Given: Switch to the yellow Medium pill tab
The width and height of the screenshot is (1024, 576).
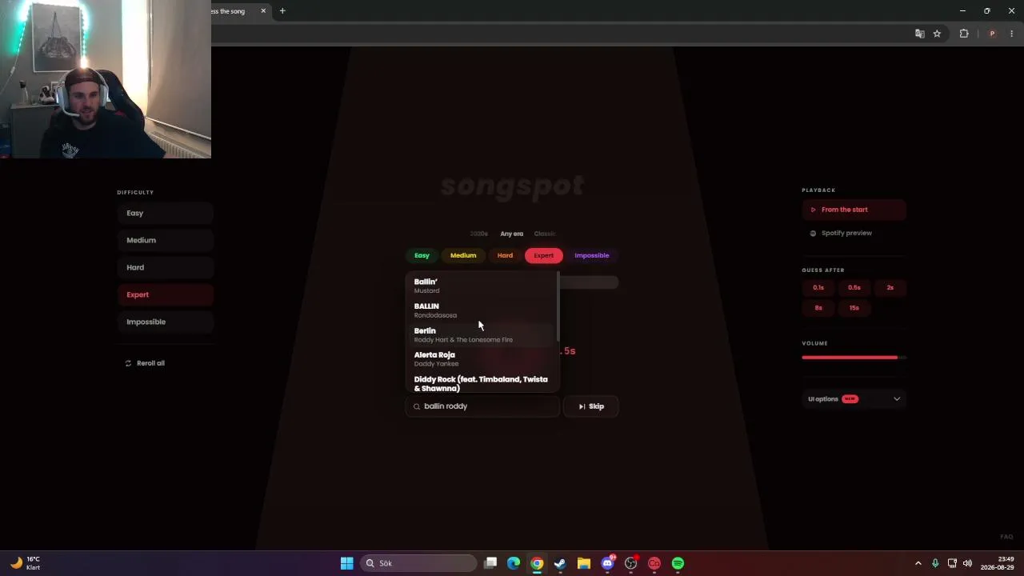Looking at the screenshot, I should [463, 256].
